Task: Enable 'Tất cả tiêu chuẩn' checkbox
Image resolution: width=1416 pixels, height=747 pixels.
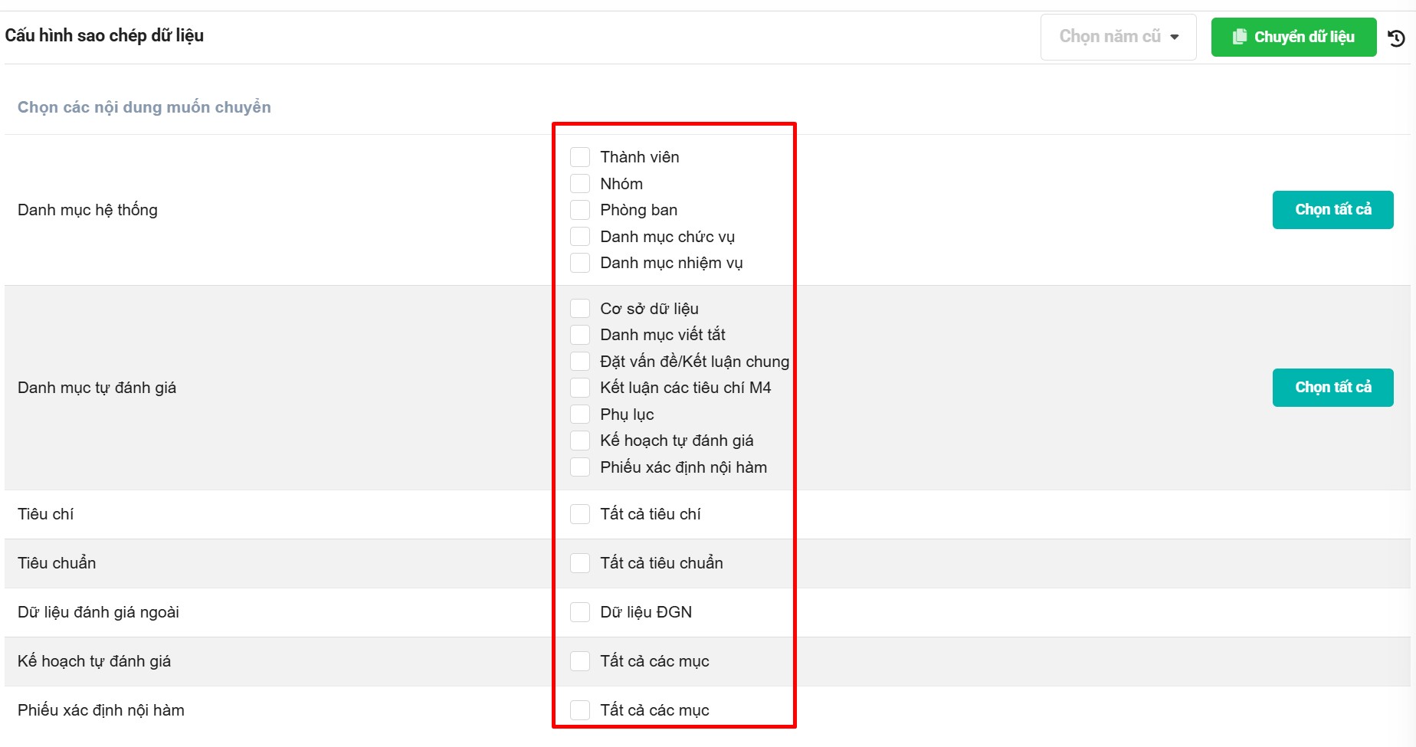Action: click(580, 563)
